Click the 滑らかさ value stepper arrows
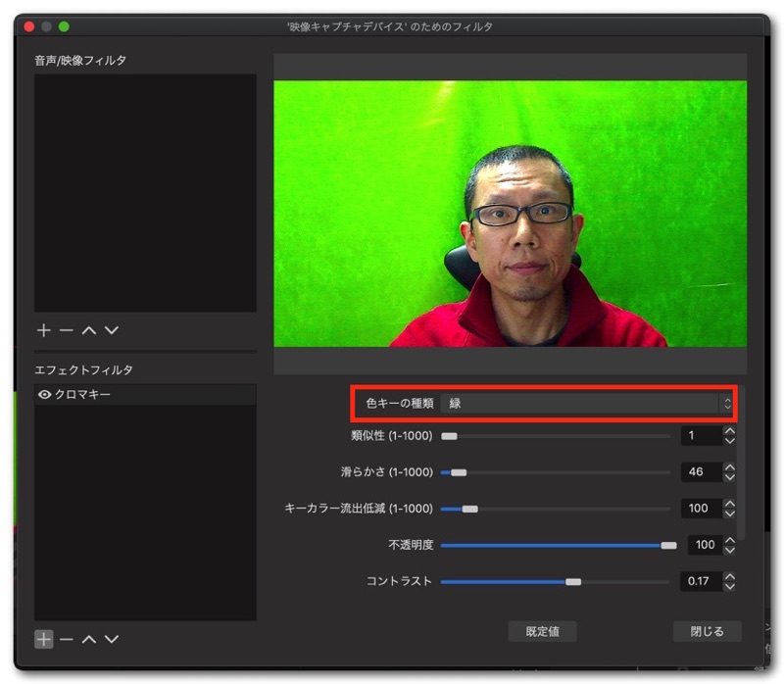The image size is (784, 684). pos(728,471)
